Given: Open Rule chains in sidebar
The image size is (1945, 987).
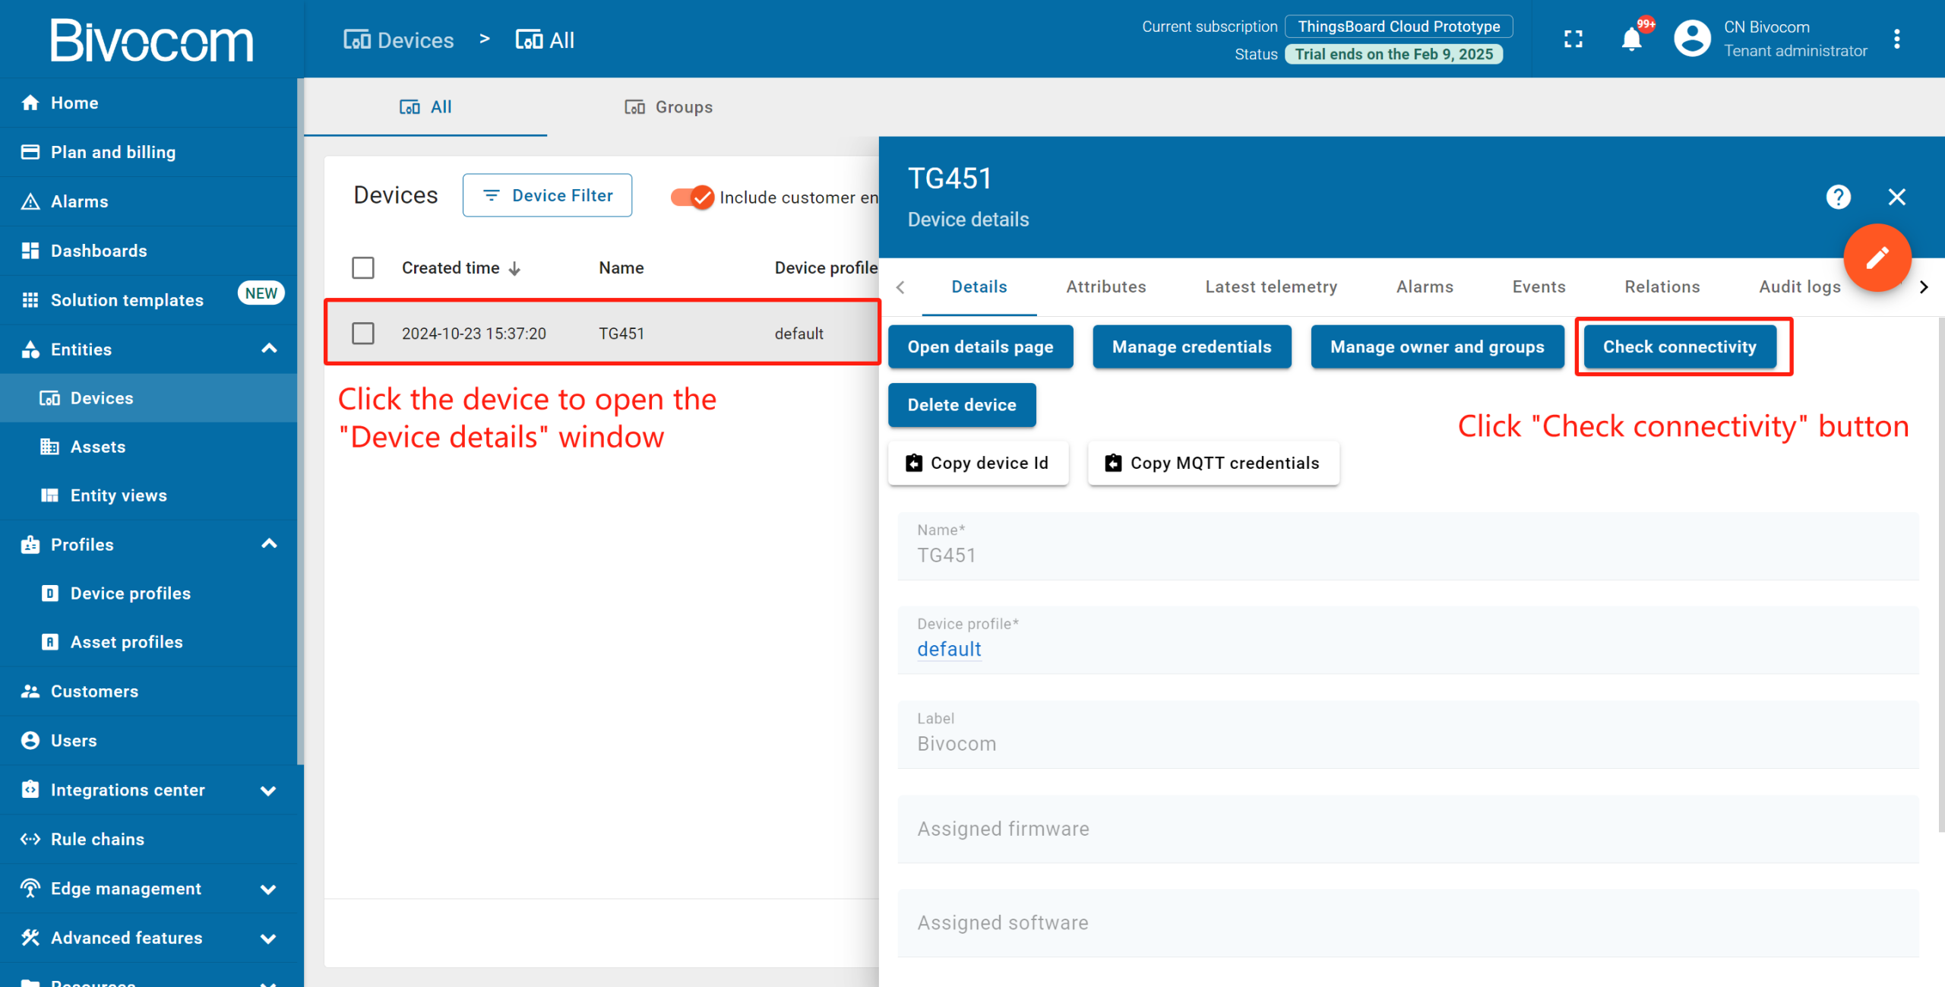Looking at the screenshot, I should tap(97, 839).
